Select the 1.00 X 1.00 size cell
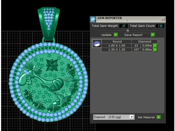This screenshot has width=175, height=131. coord(117,45)
